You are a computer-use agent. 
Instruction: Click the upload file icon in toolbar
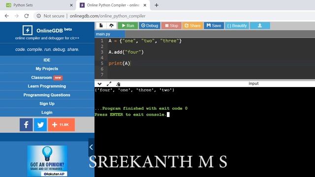tap(112, 26)
